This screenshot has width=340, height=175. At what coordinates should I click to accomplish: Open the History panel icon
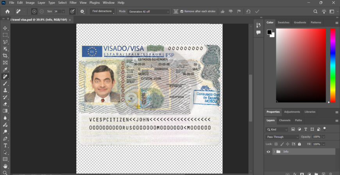coord(258,25)
